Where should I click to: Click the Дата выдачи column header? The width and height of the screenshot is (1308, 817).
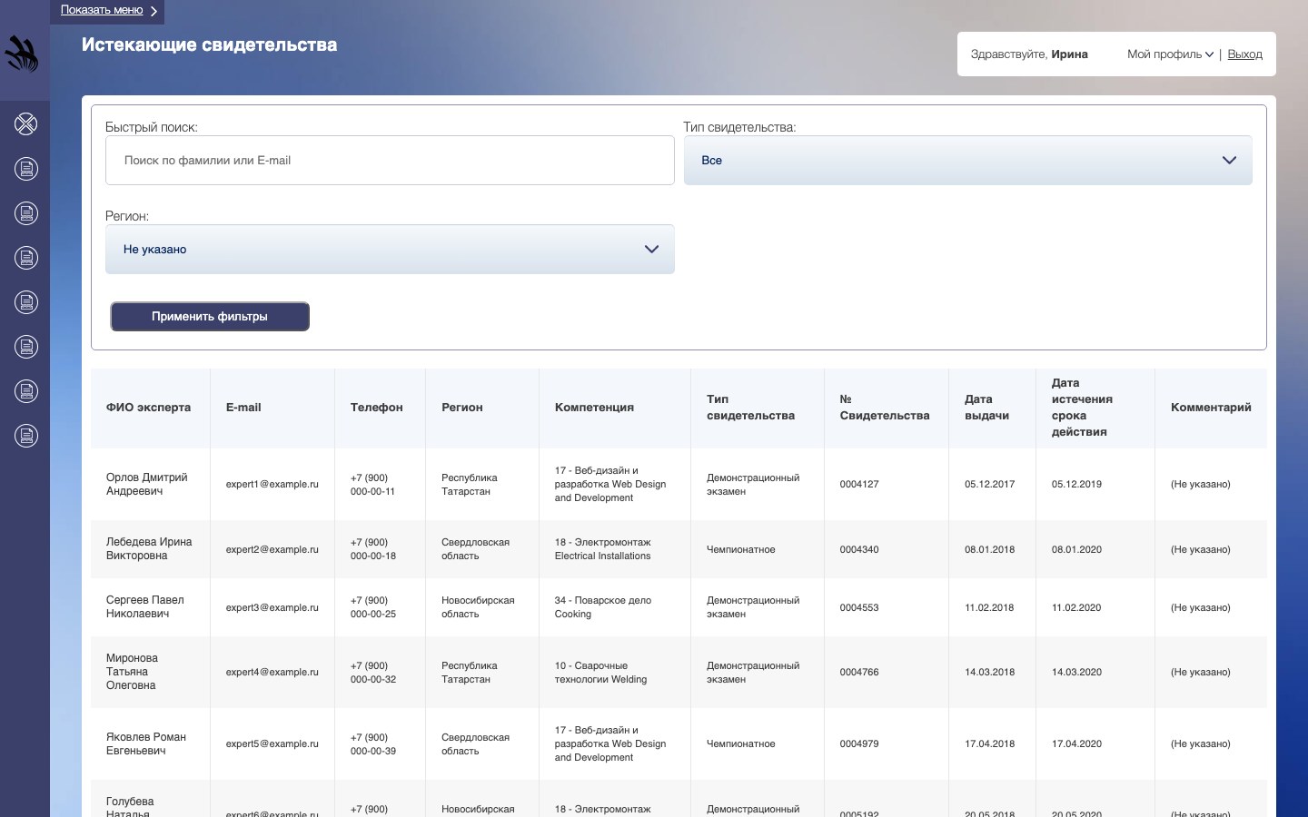coord(986,408)
